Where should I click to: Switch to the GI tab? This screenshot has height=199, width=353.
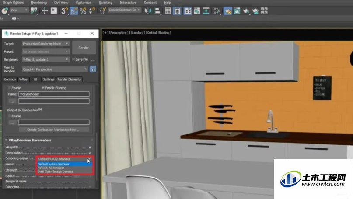tap(35, 79)
